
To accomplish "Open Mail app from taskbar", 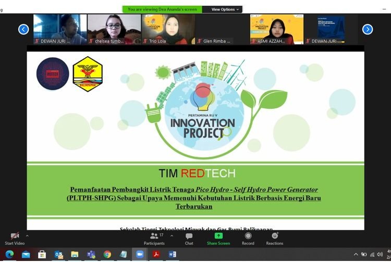I will point(26,254).
